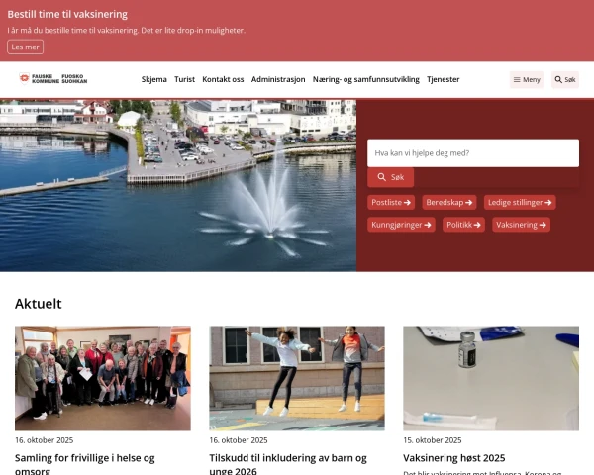Click the Søk icon in header
Viewport: 594px width, 475px height.
[564, 80]
